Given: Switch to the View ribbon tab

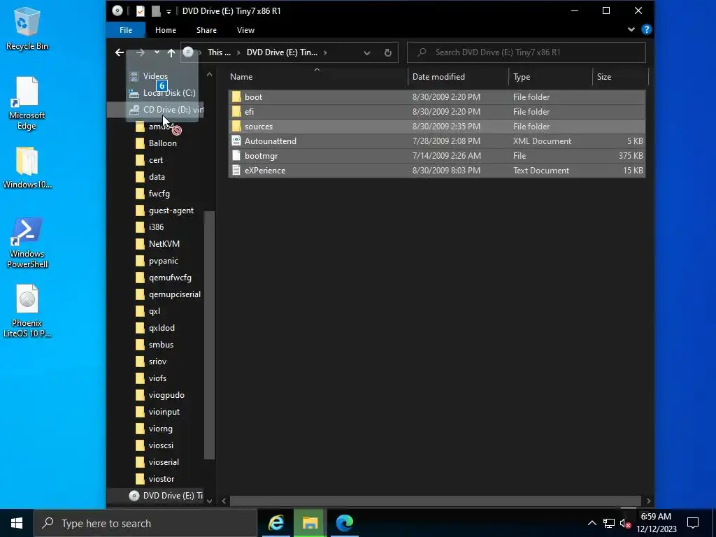Looking at the screenshot, I should pos(245,30).
